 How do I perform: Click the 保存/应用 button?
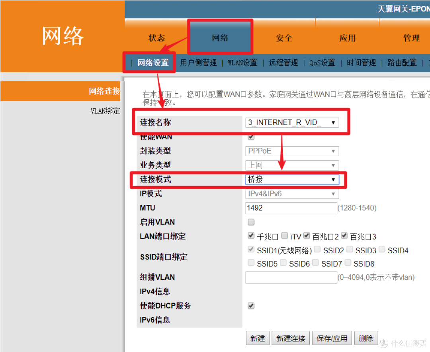click(x=332, y=338)
